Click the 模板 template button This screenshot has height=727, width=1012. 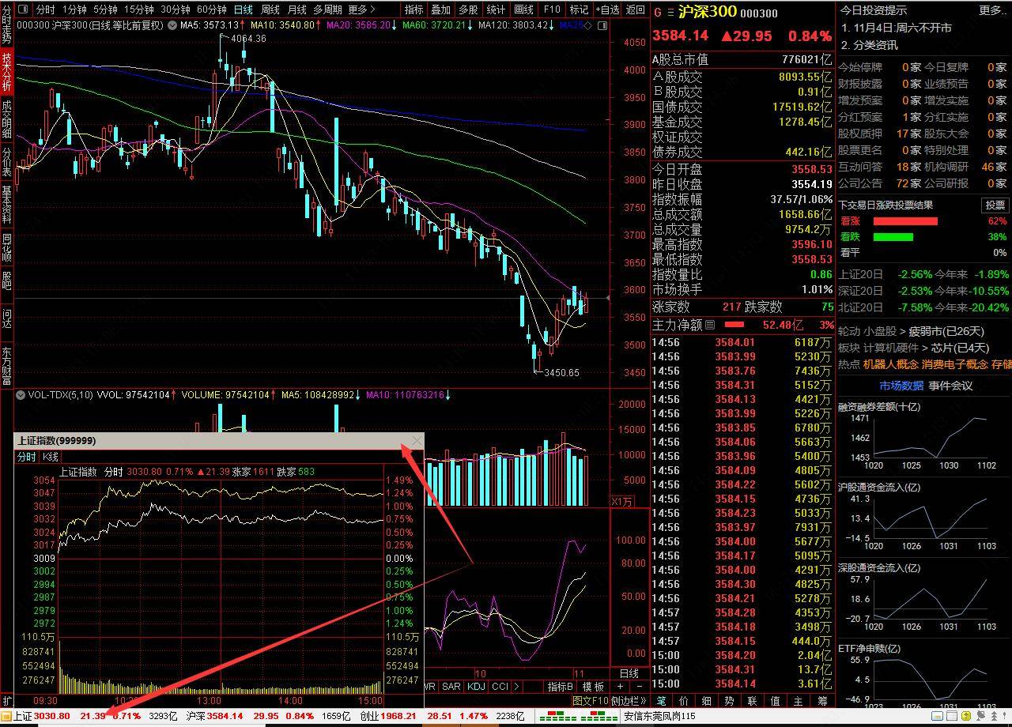(594, 687)
